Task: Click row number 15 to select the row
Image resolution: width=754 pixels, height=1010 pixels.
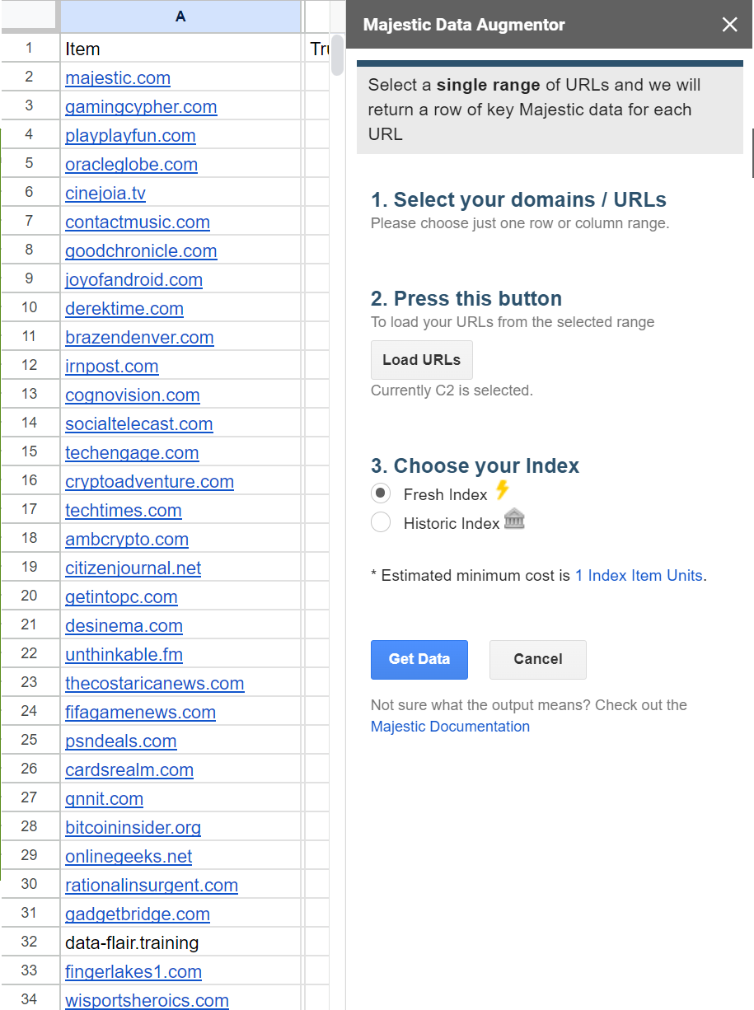Action: 30,452
